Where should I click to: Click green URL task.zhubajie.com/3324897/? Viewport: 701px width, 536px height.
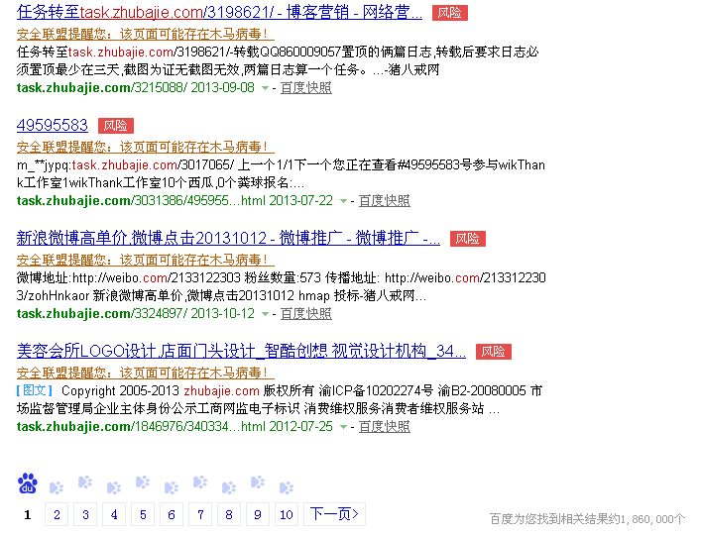click(x=101, y=313)
